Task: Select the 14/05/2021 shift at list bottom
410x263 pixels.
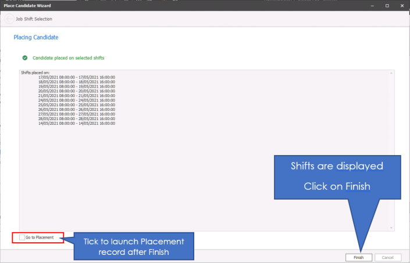Action: (76, 124)
